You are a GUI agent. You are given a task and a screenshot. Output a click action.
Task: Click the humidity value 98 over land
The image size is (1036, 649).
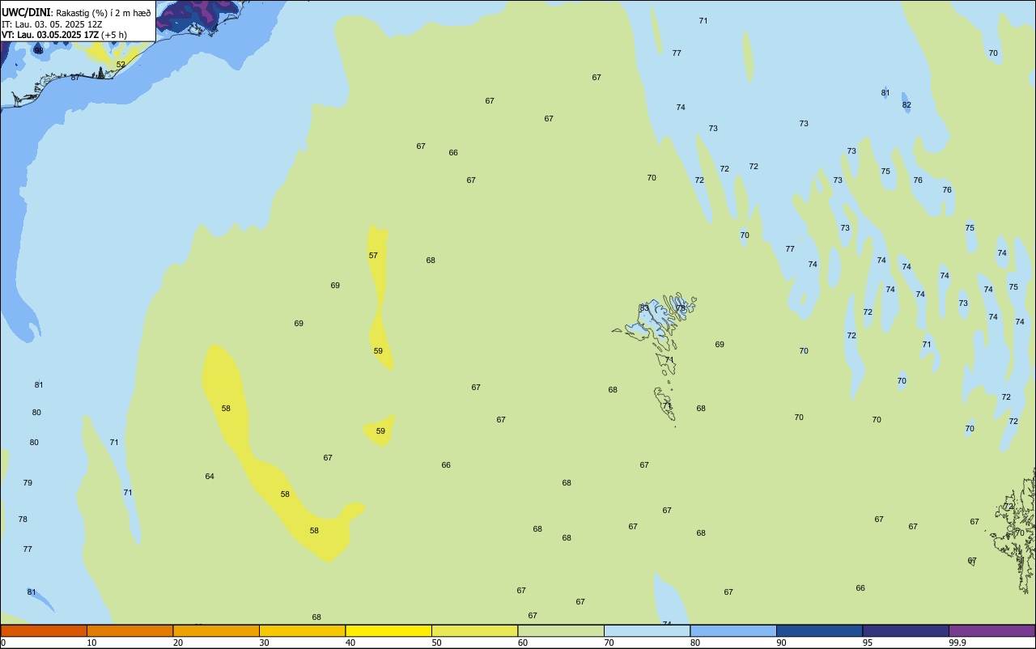point(38,50)
